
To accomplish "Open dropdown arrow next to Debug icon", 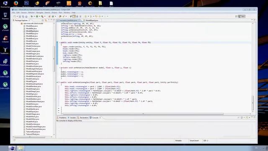I will tap(34, 16).
